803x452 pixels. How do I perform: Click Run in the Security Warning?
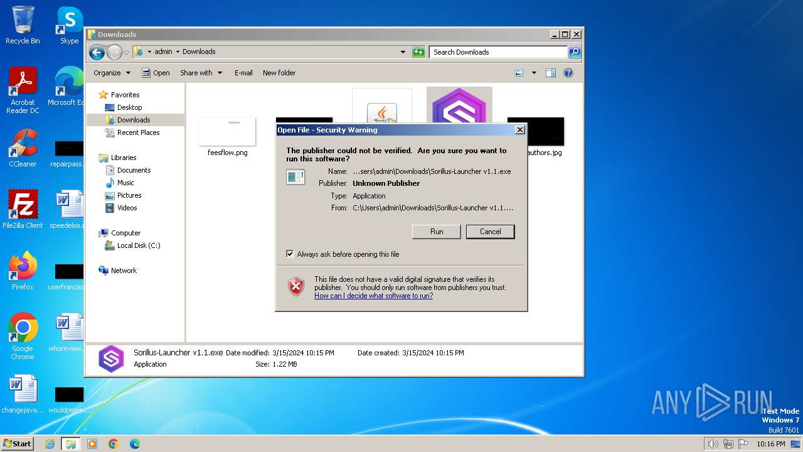(437, 232)
